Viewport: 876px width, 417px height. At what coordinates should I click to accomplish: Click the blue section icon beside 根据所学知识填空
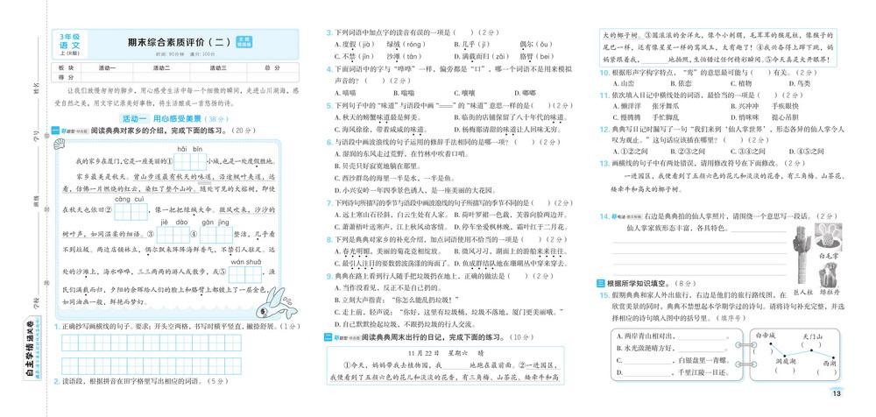coord(600,283)
